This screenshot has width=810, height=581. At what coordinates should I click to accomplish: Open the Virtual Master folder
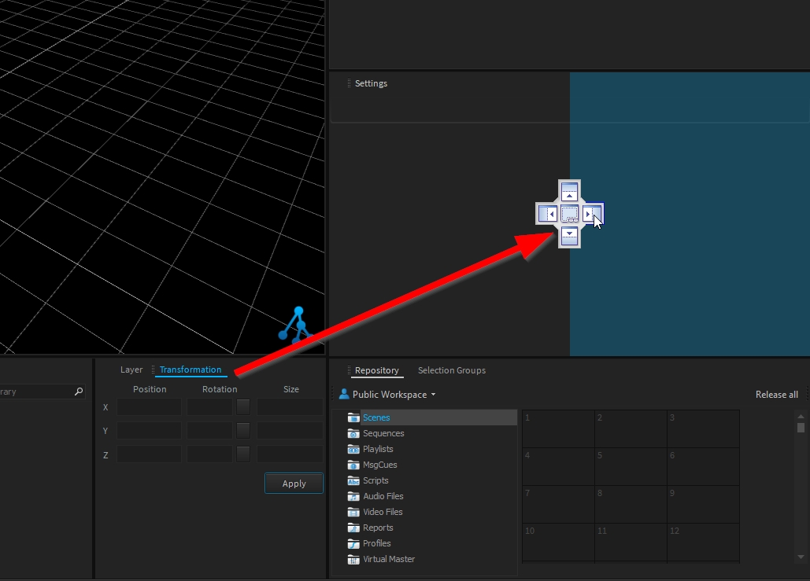tap(388, 560)
